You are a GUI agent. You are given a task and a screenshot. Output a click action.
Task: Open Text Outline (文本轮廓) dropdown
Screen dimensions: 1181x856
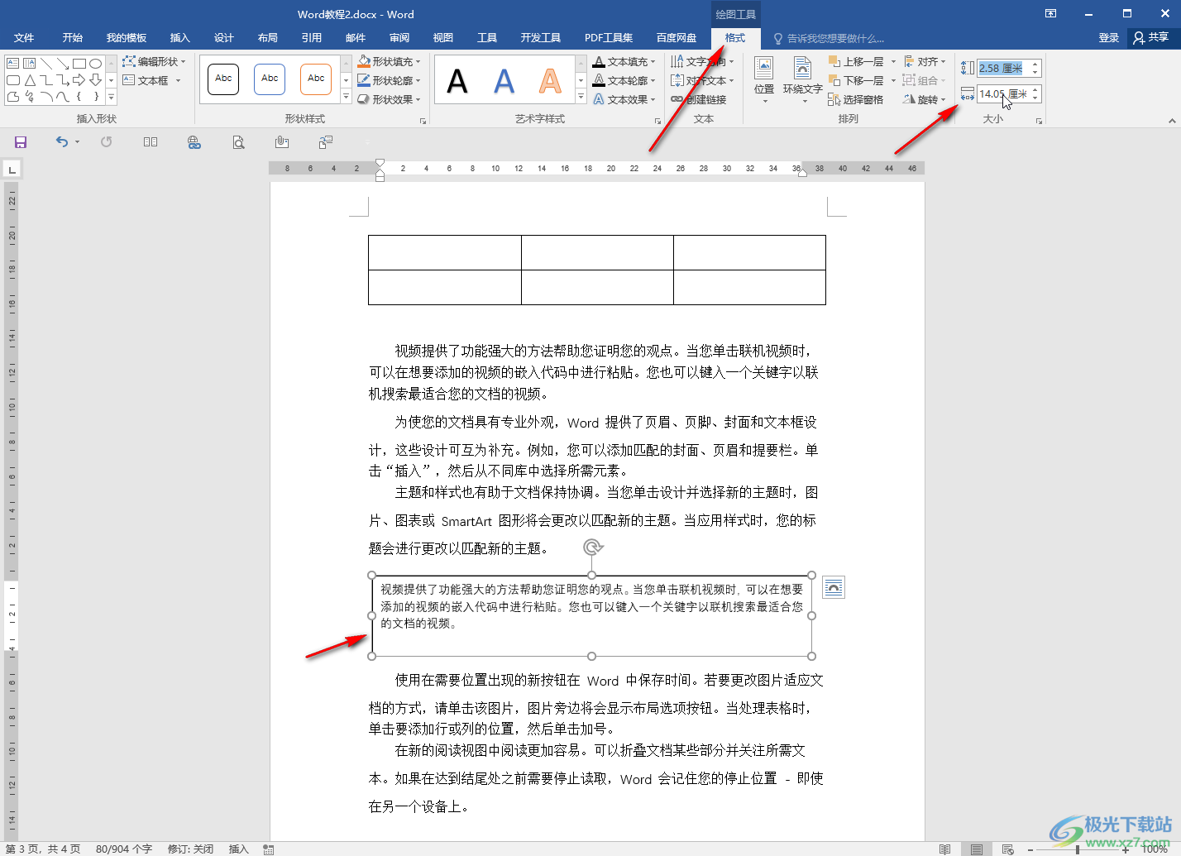click(x=624, y=80)
